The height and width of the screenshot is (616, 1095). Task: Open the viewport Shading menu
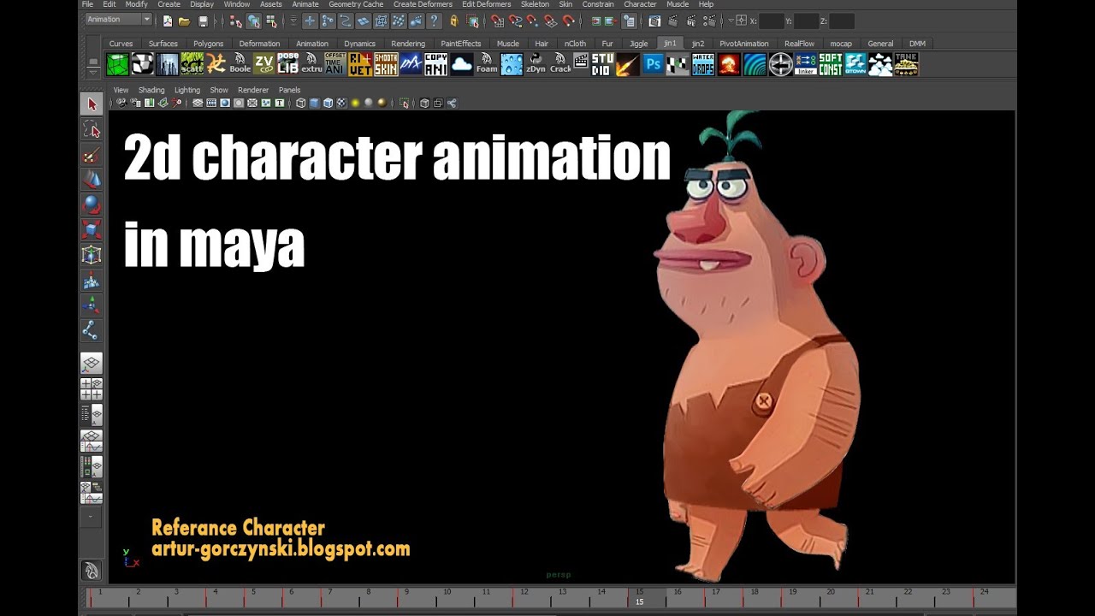151,90
